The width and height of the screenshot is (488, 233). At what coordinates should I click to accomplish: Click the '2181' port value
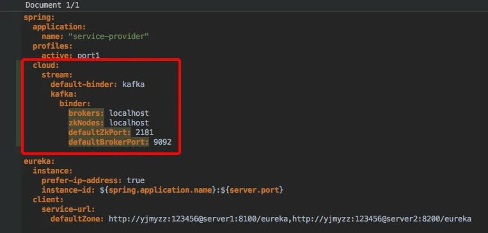tap(145, 133)
